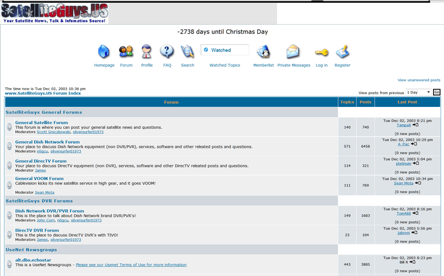Open SatelliteGuys General Forums category

pos(44,112)
